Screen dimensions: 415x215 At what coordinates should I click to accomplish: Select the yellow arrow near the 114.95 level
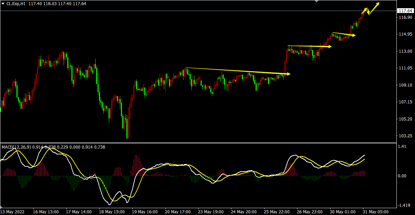coord(344,34)
